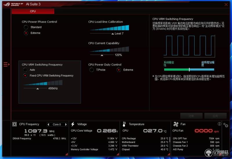Click the CPU Power Duty Control heading
Image resolution: width=232 pixels, height=159 pixels.
point(105,65)
